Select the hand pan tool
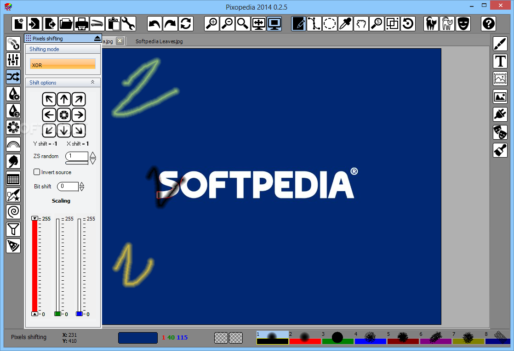Screen dimensions: 514x351 (361, 23)
